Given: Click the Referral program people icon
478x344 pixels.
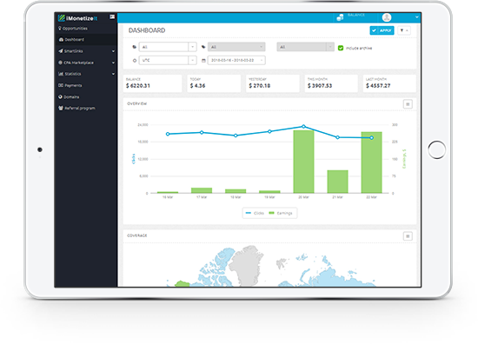Looking at the screenshot, I should coord(61,108).
